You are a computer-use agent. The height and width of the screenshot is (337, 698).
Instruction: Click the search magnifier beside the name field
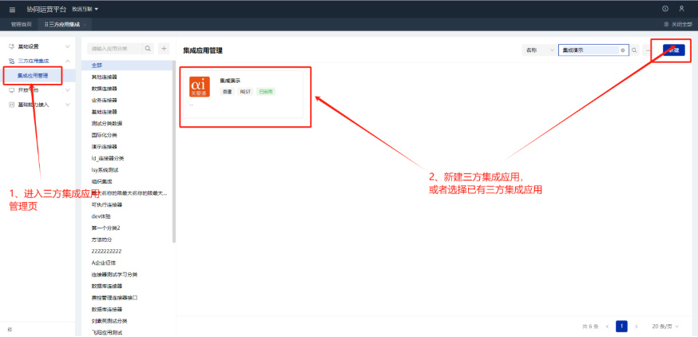click(634, 50)
